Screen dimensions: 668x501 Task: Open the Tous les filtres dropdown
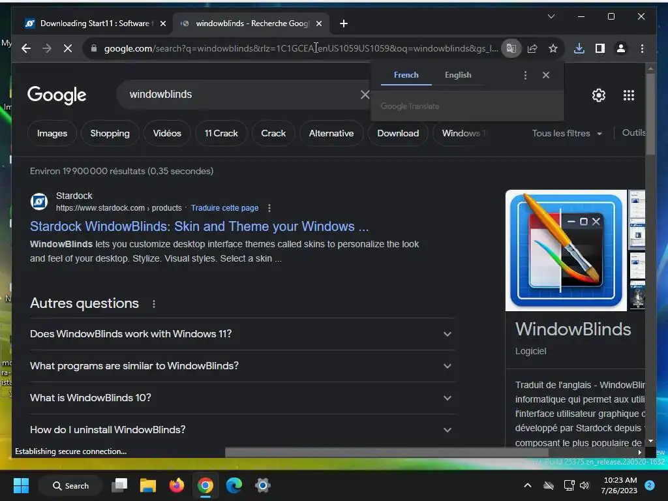567,133
